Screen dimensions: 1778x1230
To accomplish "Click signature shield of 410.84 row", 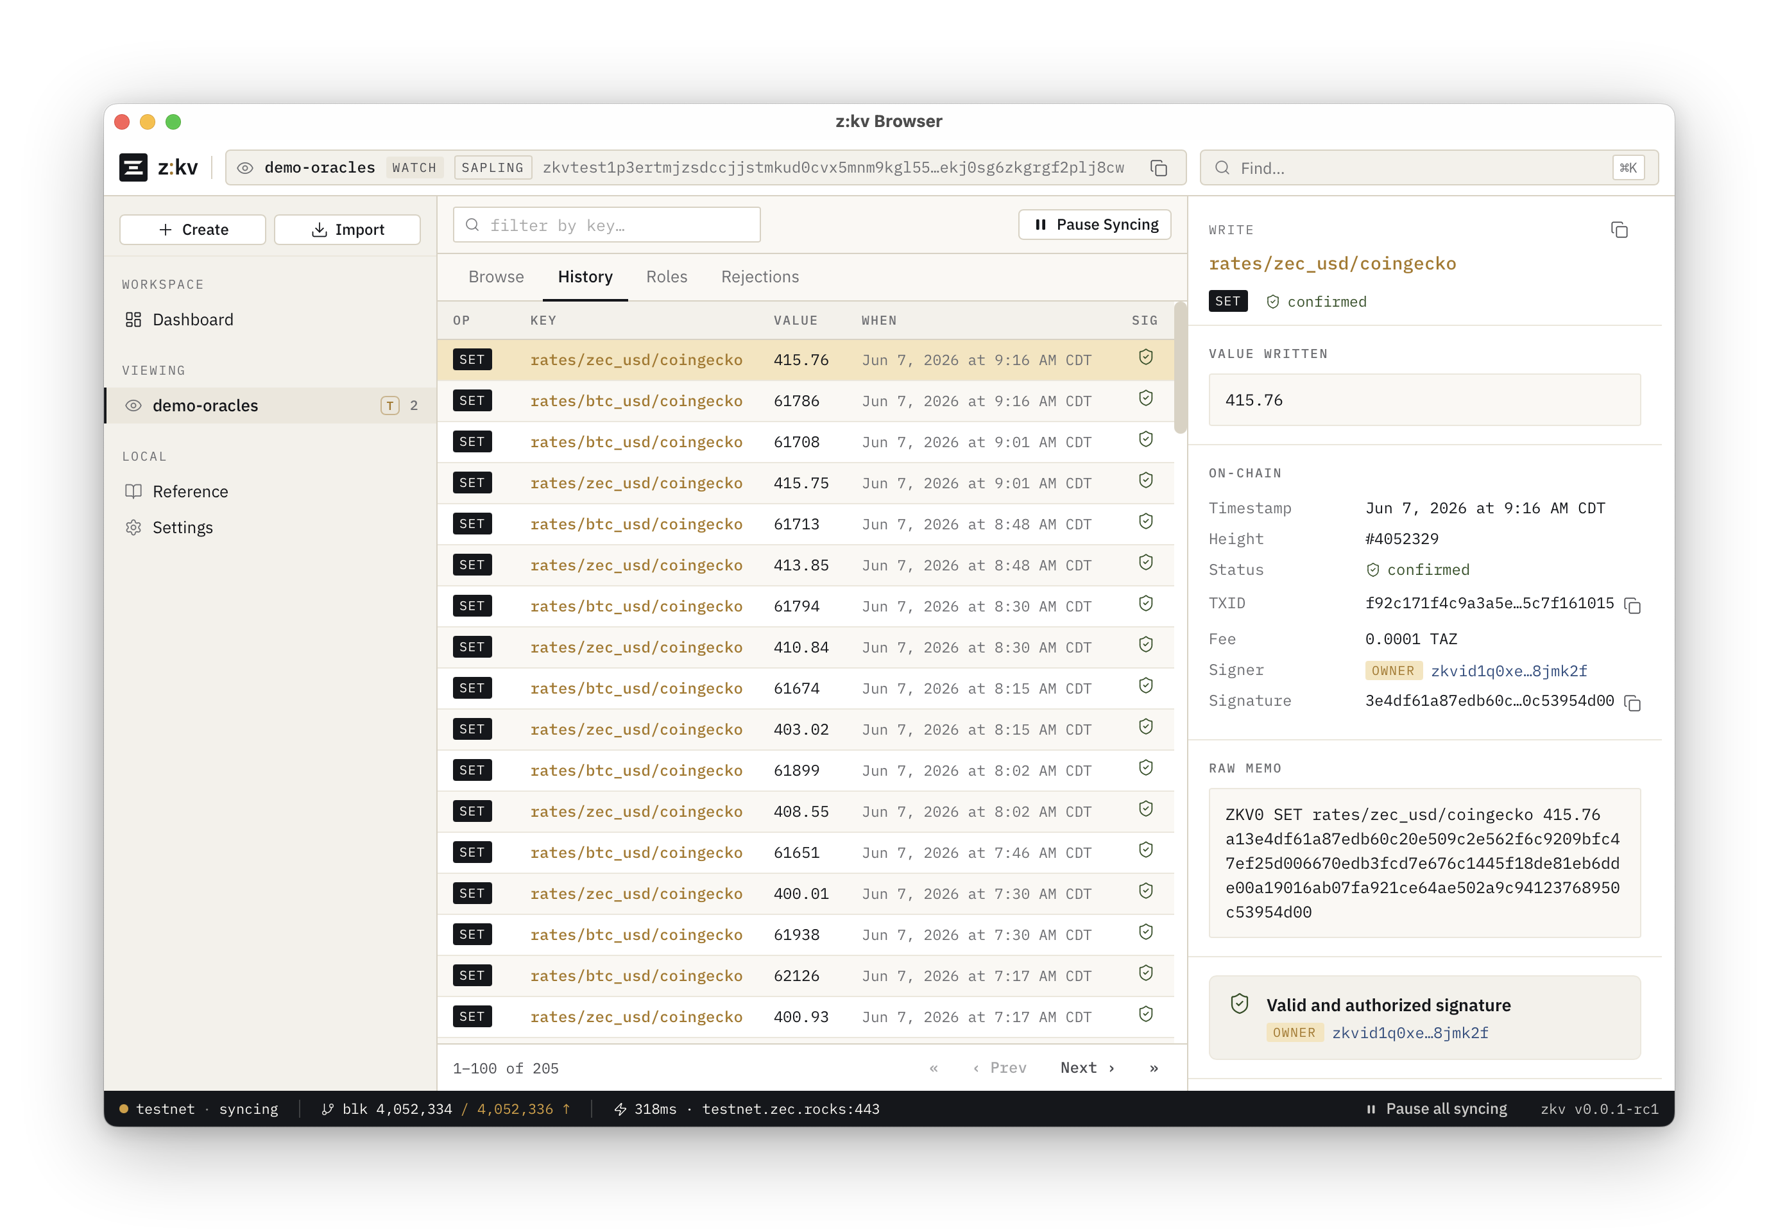I will tap(1146, 644).
